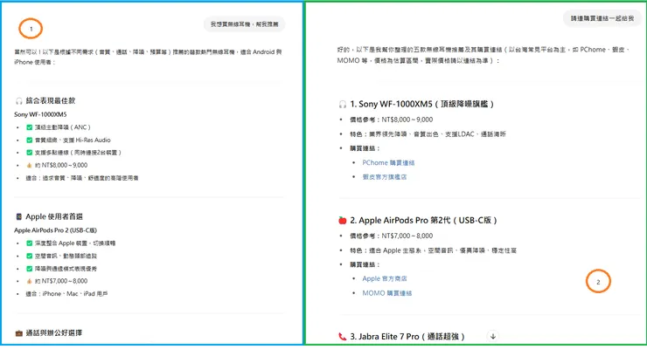Click the phone icon beside Apple 使用者首選
The image size is (647, 356).
[x=18, y=216]
